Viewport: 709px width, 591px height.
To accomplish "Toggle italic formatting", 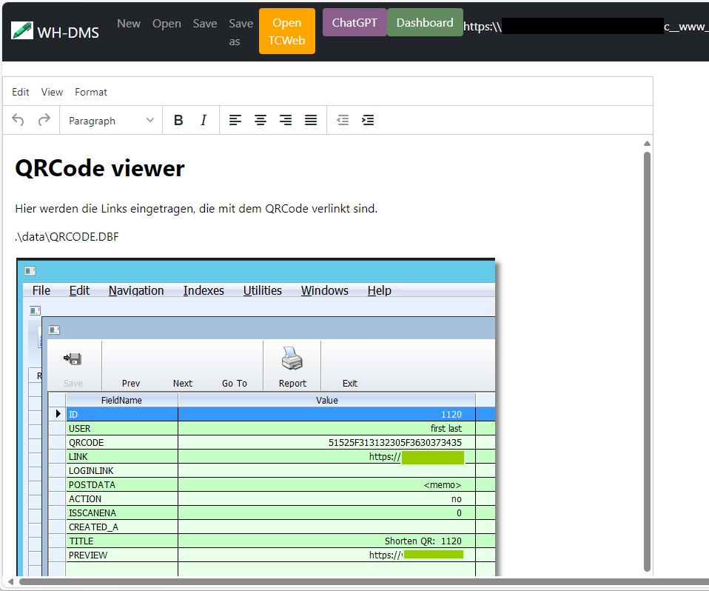I will click(x=204, y=120).
